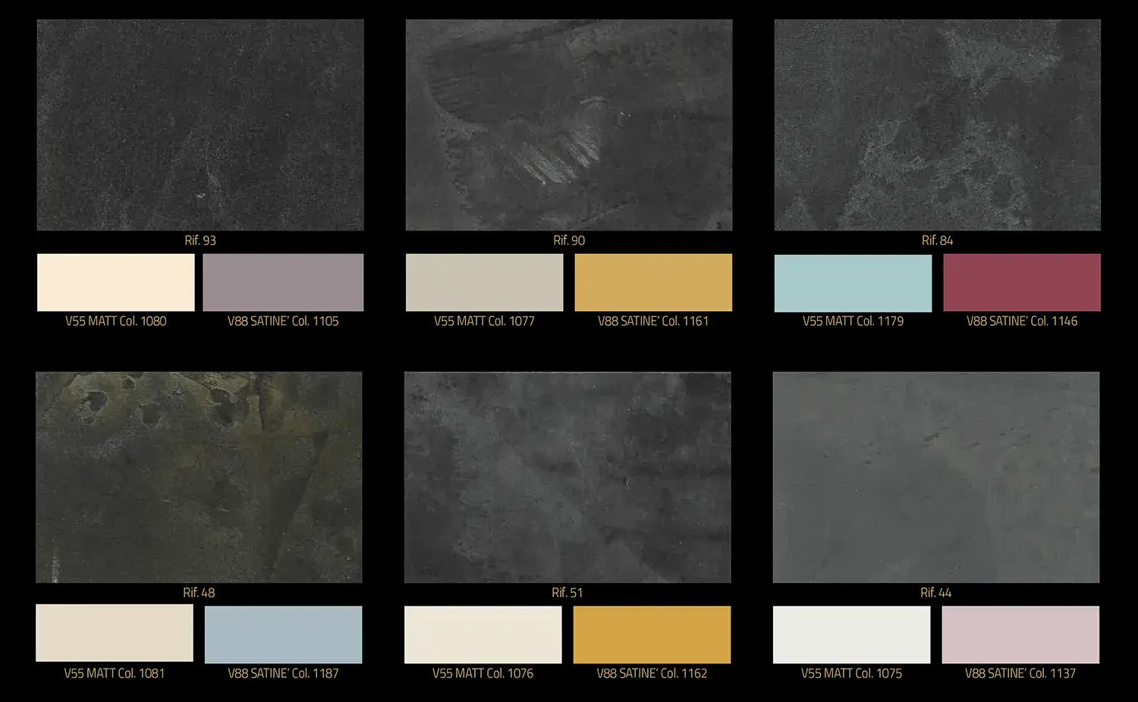Choose the Rif. 44 gray texture image
This screenshot has width=1138, height=702.
click(x=935, y=477)
